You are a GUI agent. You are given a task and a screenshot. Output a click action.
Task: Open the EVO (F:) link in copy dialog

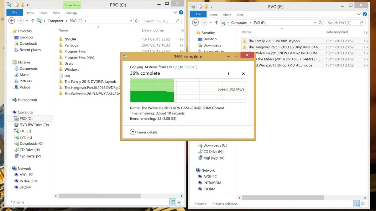173,67
